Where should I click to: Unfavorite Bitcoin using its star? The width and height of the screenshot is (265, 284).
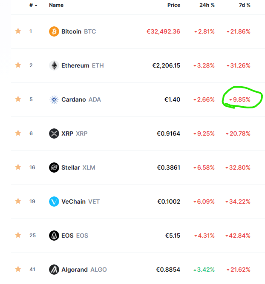(x=18, y=31)
